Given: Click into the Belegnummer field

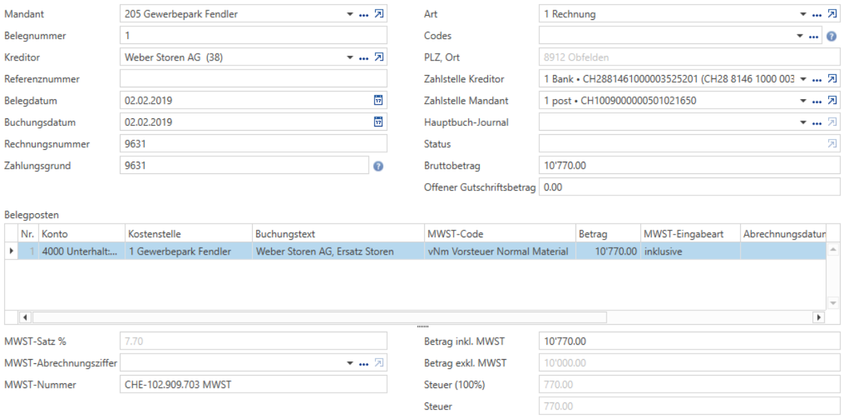Looking at the screenshot, I should 253,36.
